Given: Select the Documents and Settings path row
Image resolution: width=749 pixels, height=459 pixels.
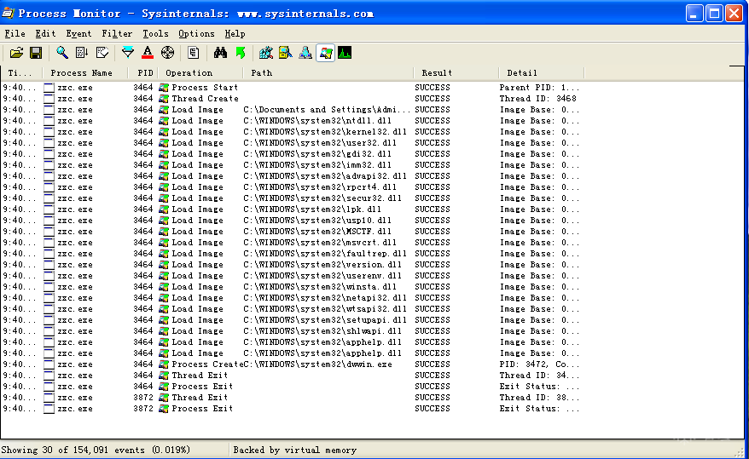Looking at the screenshot, I should pyautogui.click(x=292, y=110).
